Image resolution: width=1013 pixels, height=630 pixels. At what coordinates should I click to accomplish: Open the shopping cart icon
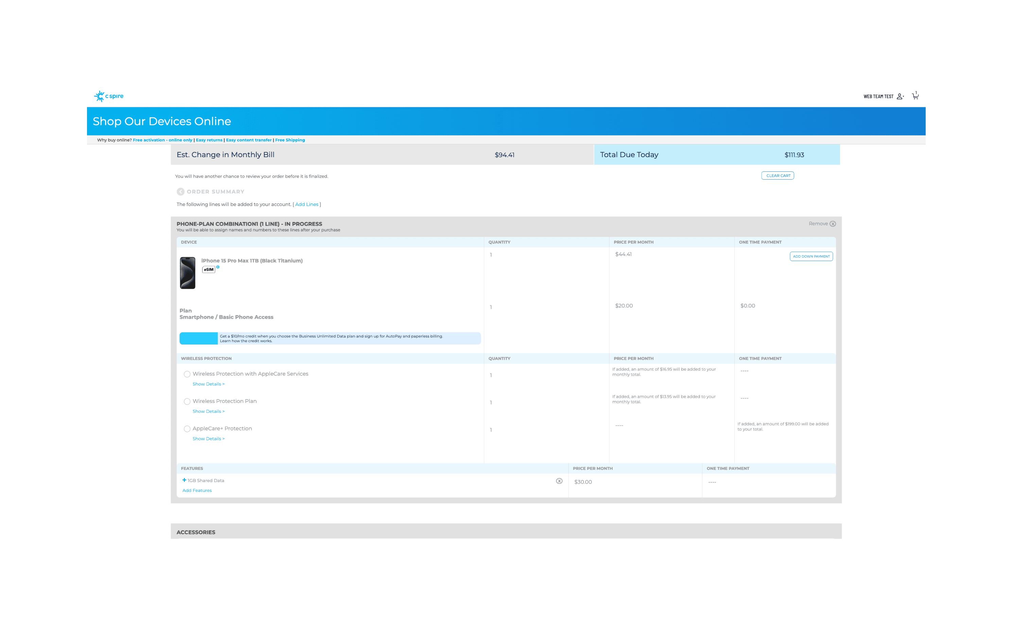tap(915, 96)
